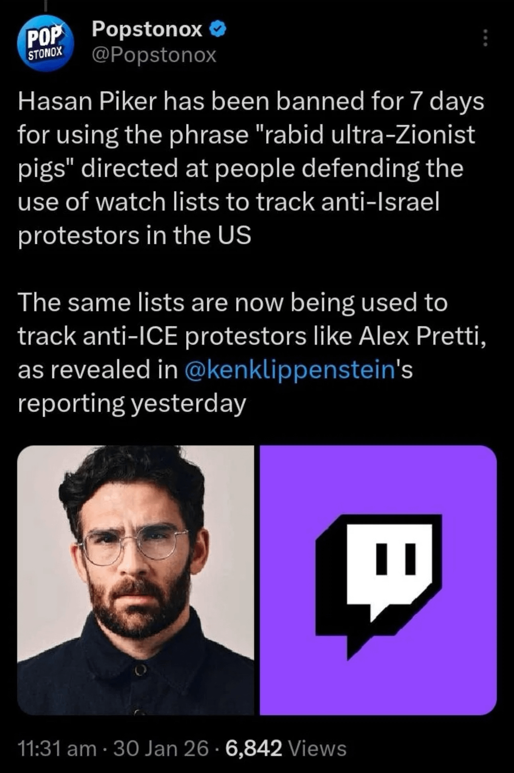Click "protestors in the US" text line
Image resolution: width=514 pixels, height=773 pixels.
(x=135, y=235)
